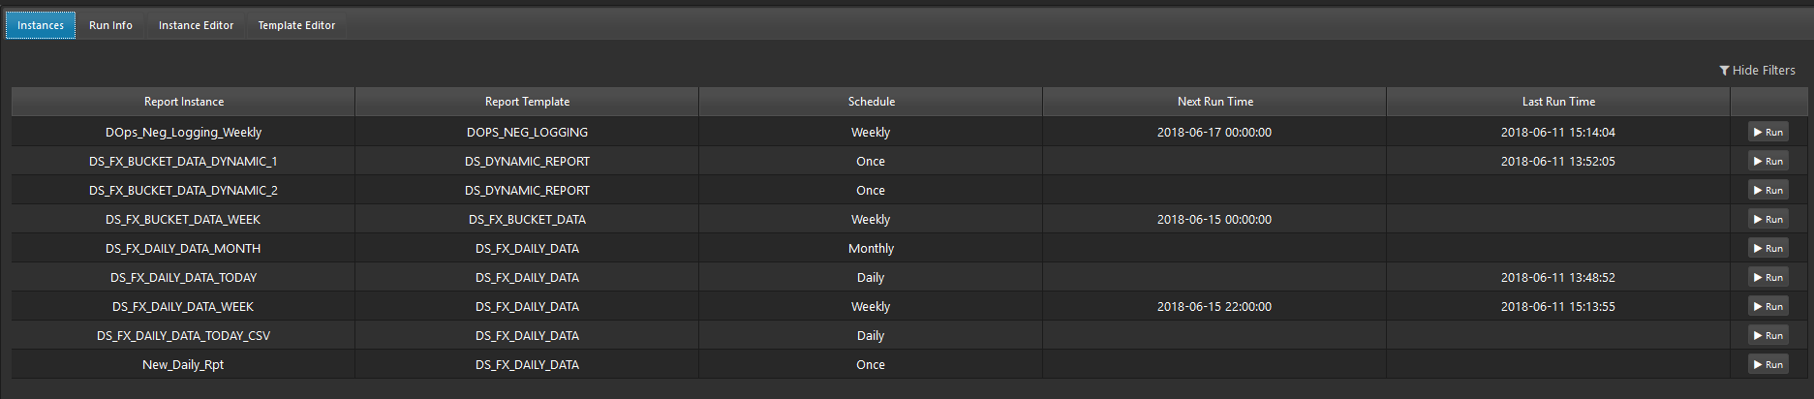Sort by Report Instance column header

184,102
